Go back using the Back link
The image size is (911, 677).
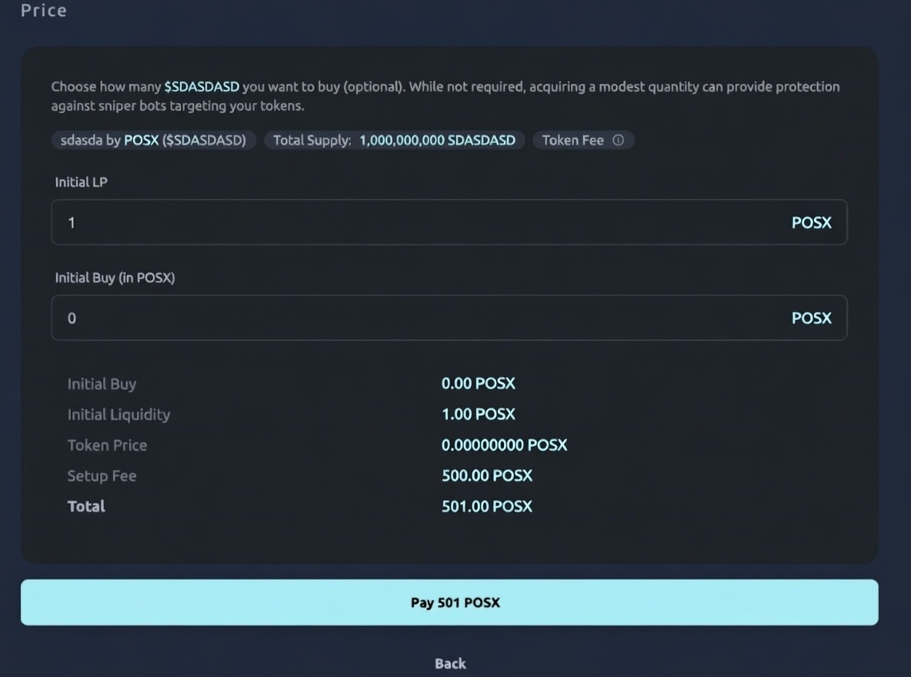click(x=450, y=663)
